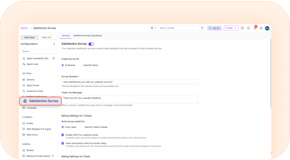
Task: Open the notifications bell icon
Action: click(x=255, y=28)
